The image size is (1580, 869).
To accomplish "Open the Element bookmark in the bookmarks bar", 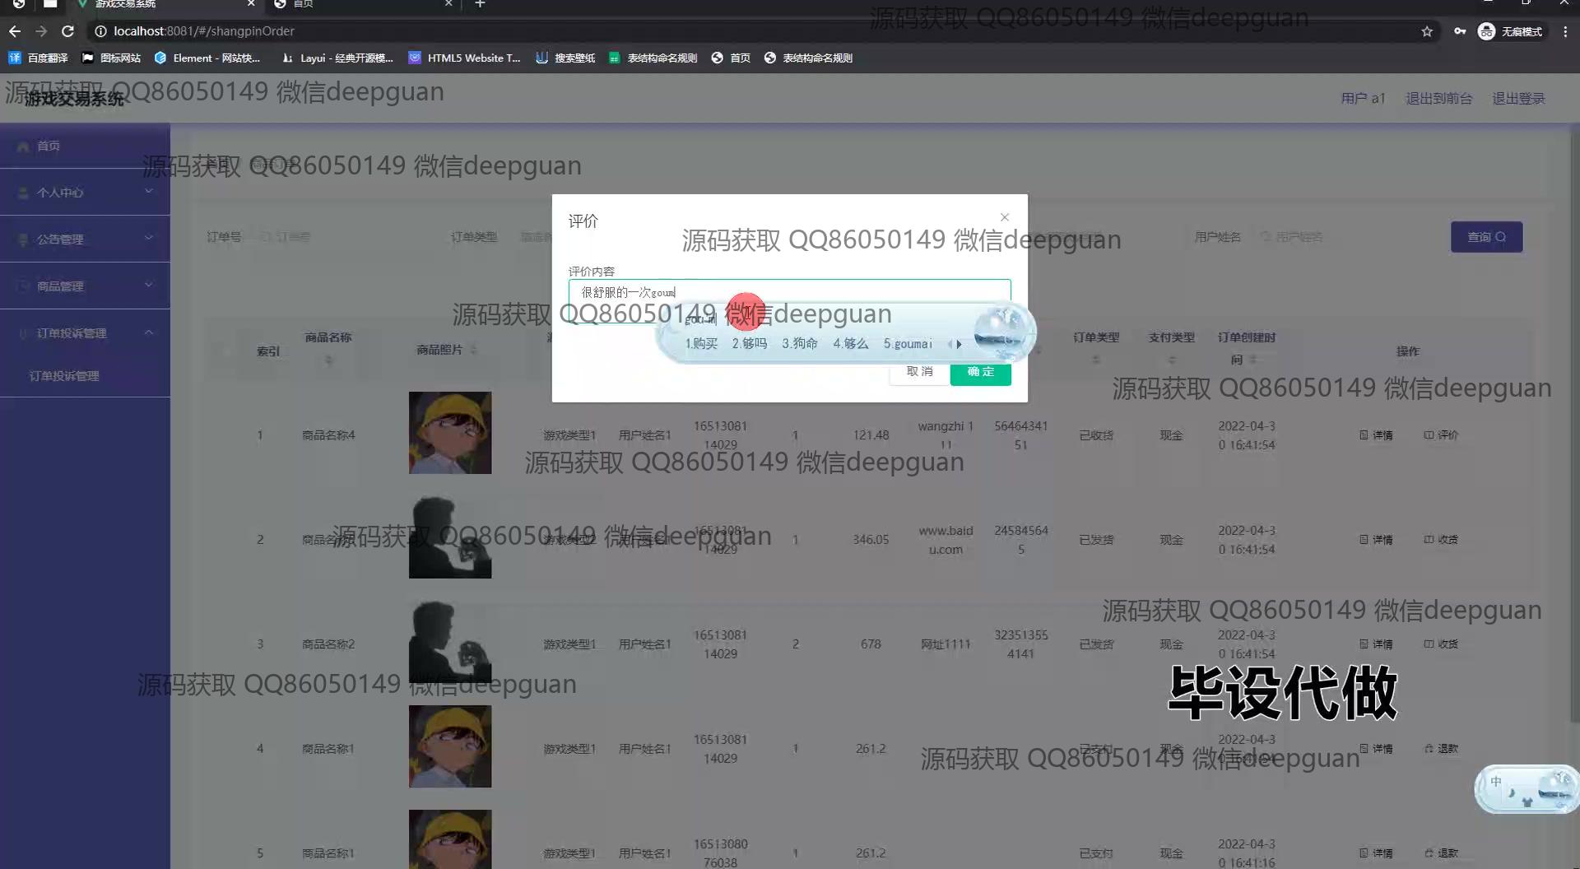I will pos(207,58).
